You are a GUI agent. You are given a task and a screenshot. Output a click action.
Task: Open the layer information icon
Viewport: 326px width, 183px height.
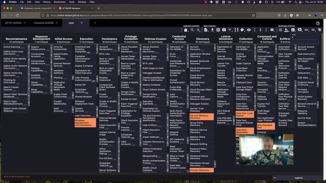[x=206, y=30]
